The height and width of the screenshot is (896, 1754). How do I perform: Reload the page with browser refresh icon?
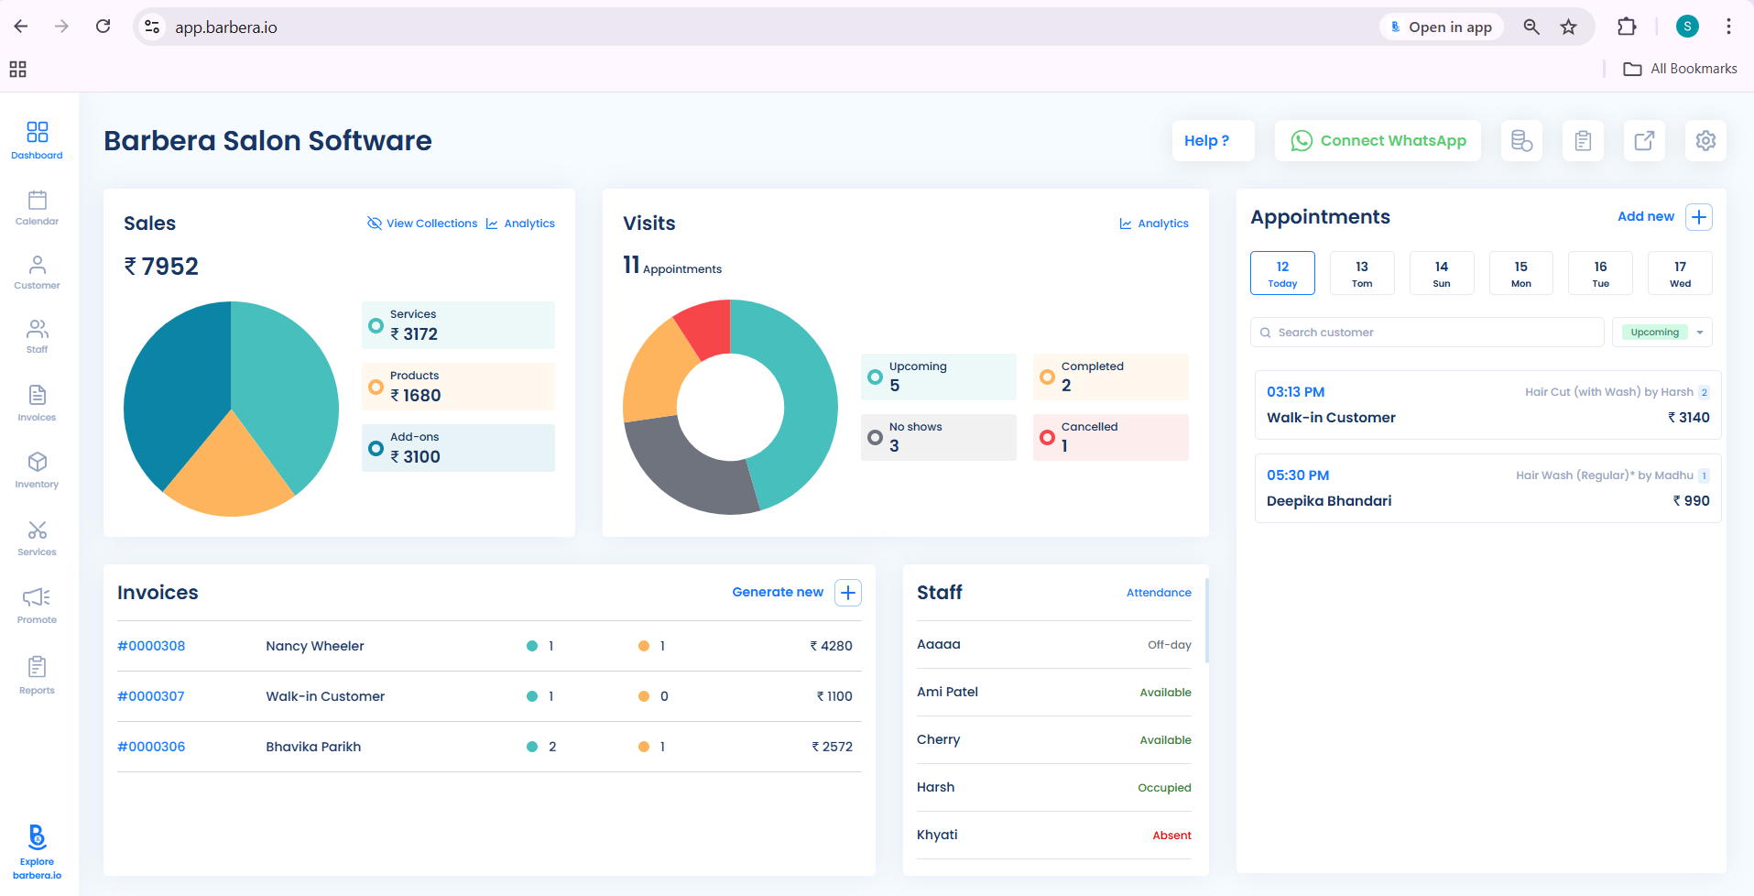click(x=103, y=27)
